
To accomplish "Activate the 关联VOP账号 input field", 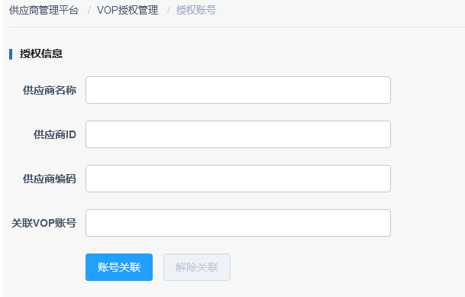I will pyautogui.click(x=238, y=223).
